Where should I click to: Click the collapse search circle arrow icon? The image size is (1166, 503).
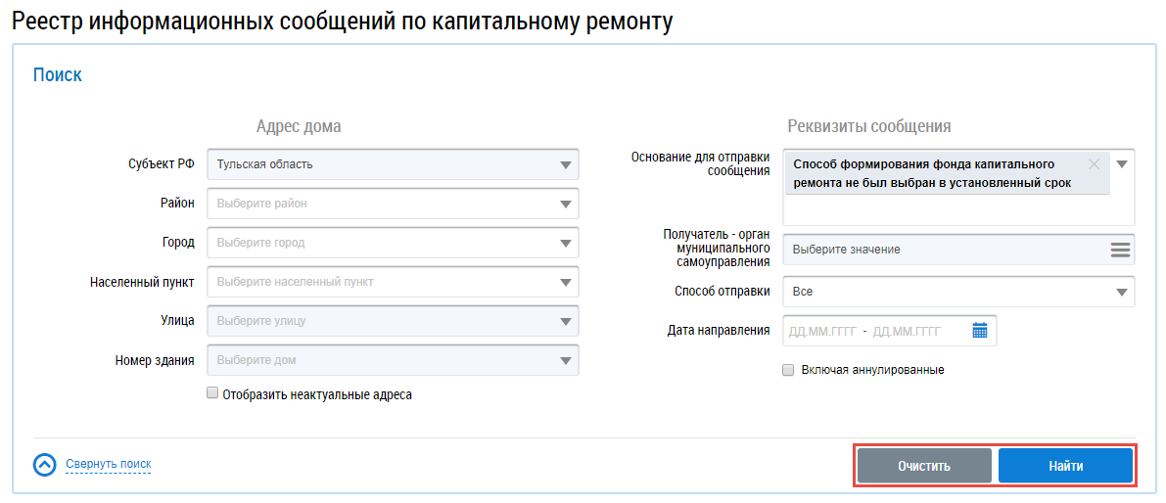click(45, 465)
